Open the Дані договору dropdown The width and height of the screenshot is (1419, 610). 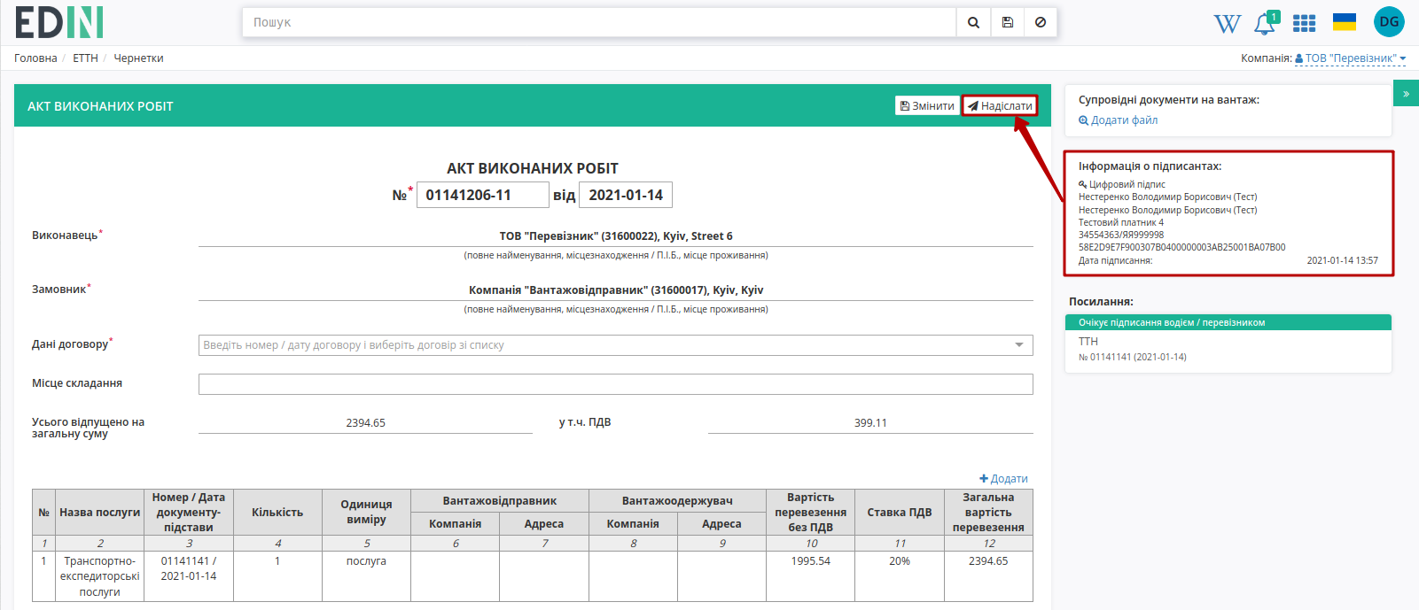(x=615, y=345)
